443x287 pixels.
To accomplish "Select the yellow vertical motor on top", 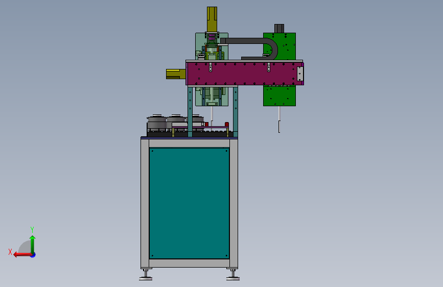I will 212,19.
